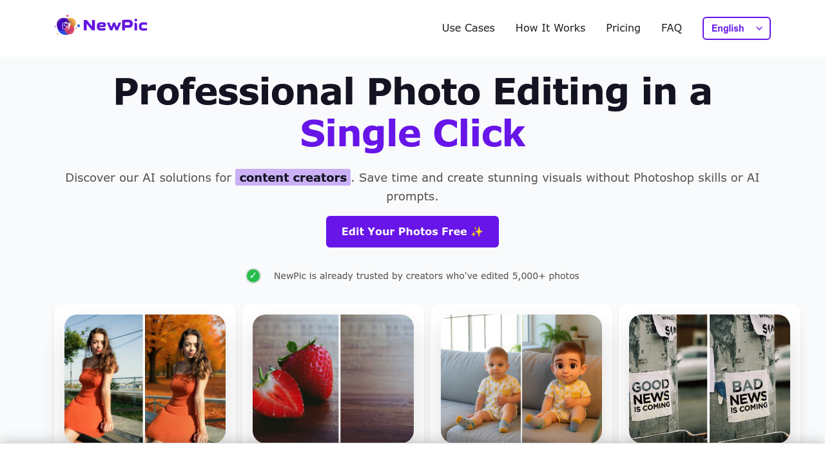Click the divider on the baby comparison

tap(521, 379)
